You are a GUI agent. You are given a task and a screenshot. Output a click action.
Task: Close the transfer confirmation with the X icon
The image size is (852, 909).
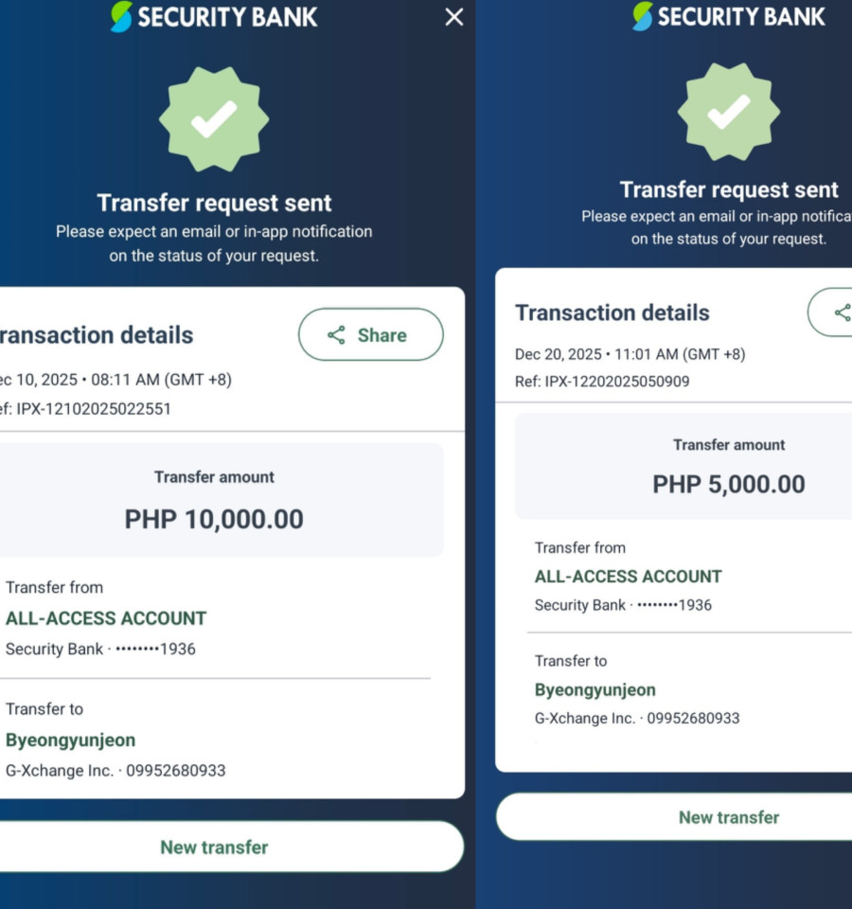[454, 17]
